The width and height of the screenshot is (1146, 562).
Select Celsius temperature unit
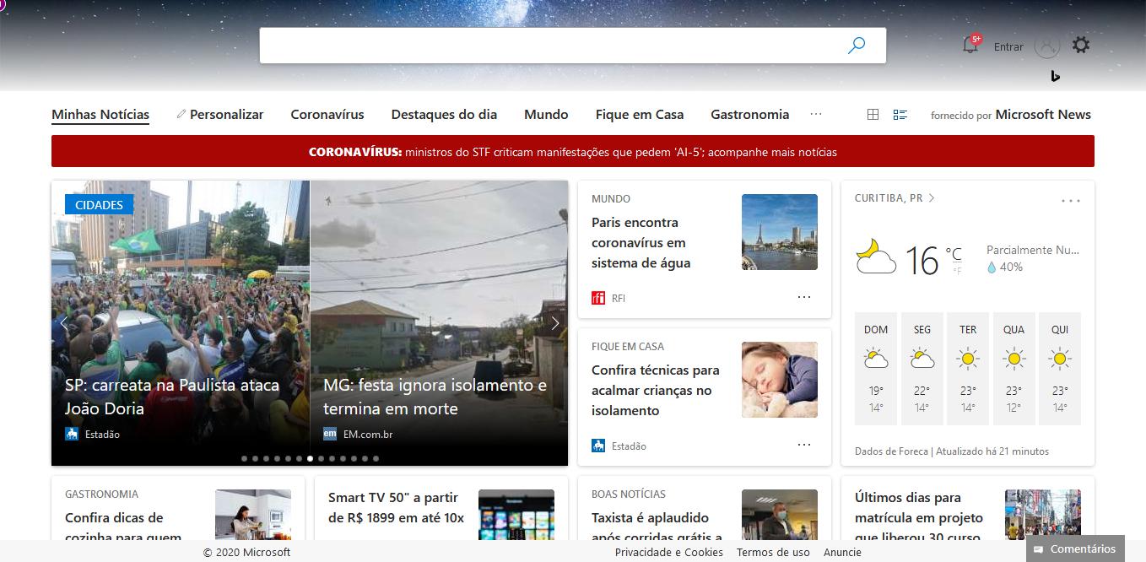point(954,253)
